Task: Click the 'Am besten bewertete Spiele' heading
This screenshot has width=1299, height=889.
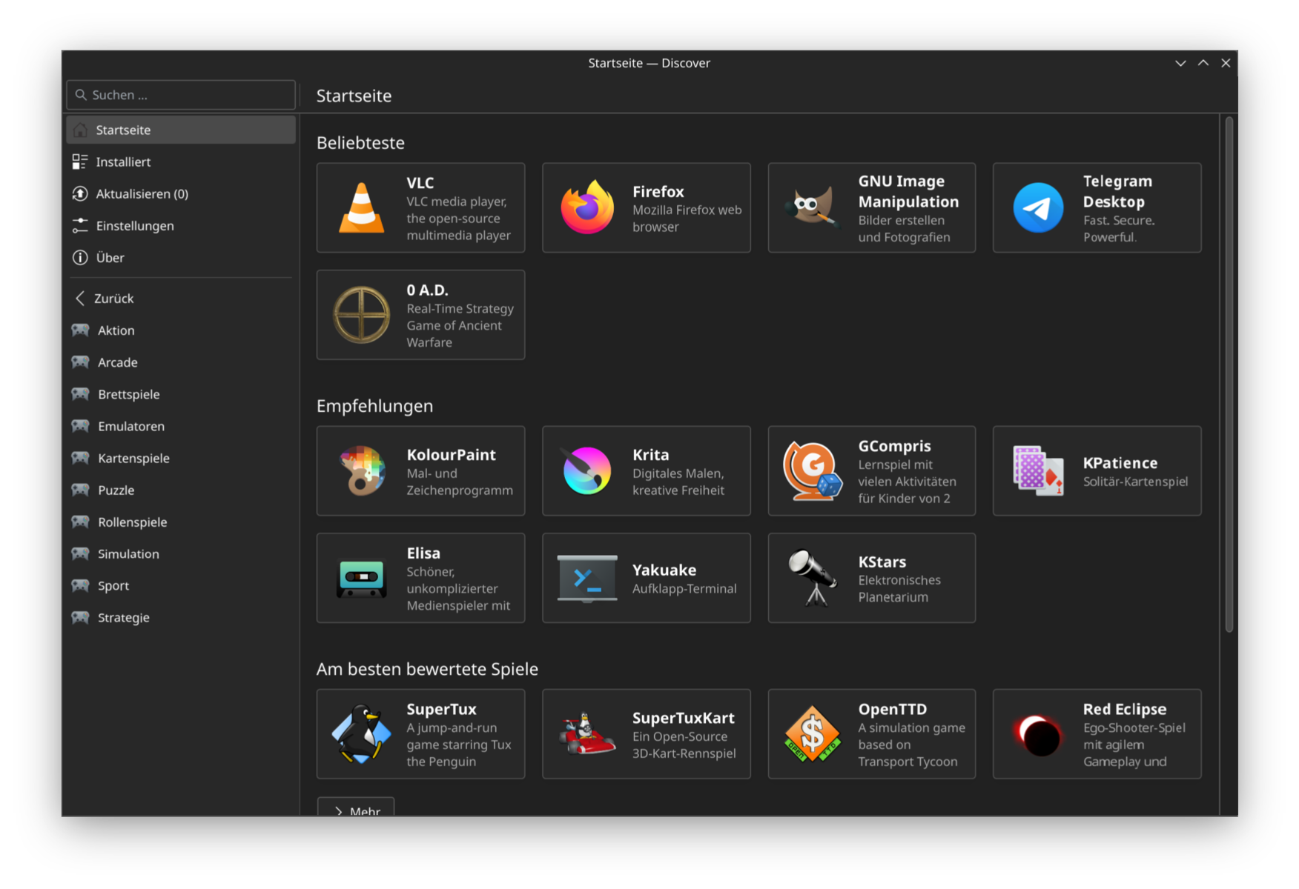Action: point(427,668)
